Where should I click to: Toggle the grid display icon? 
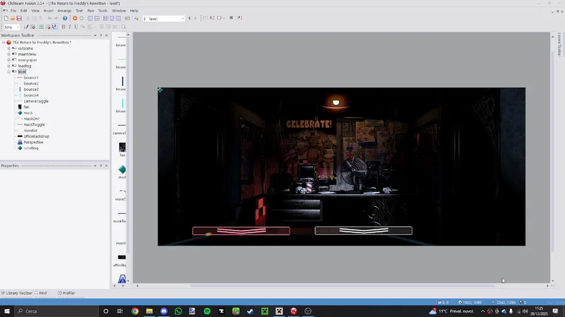41,27
